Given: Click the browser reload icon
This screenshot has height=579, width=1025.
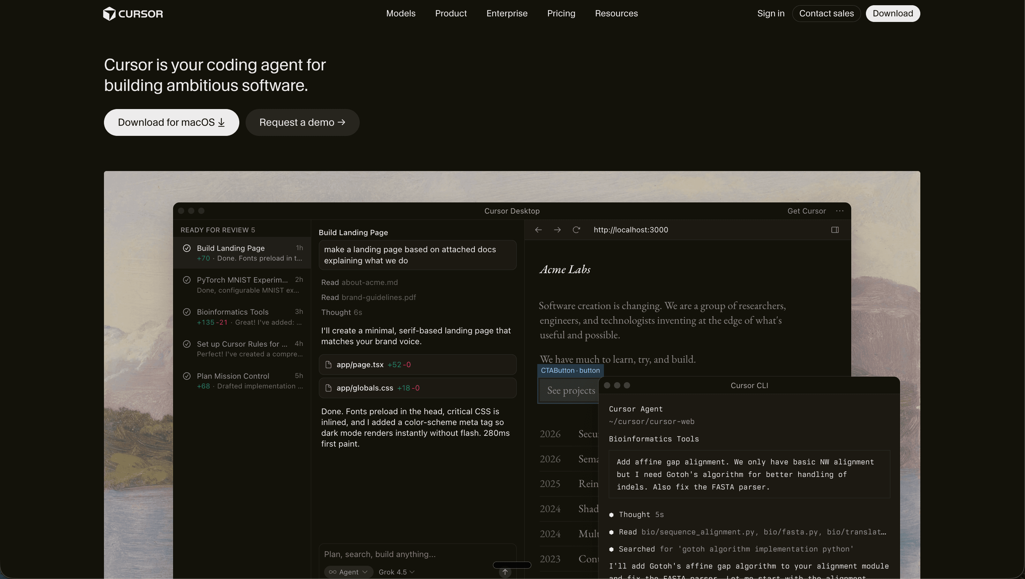Looking at the screenshot, I should [576, 230].
